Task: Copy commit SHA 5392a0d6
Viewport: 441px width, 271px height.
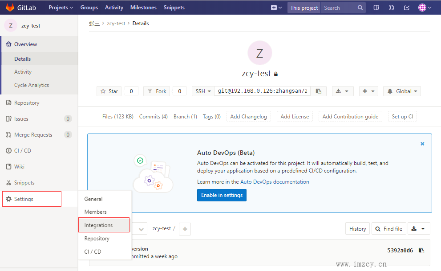Action: click(421, 251)
